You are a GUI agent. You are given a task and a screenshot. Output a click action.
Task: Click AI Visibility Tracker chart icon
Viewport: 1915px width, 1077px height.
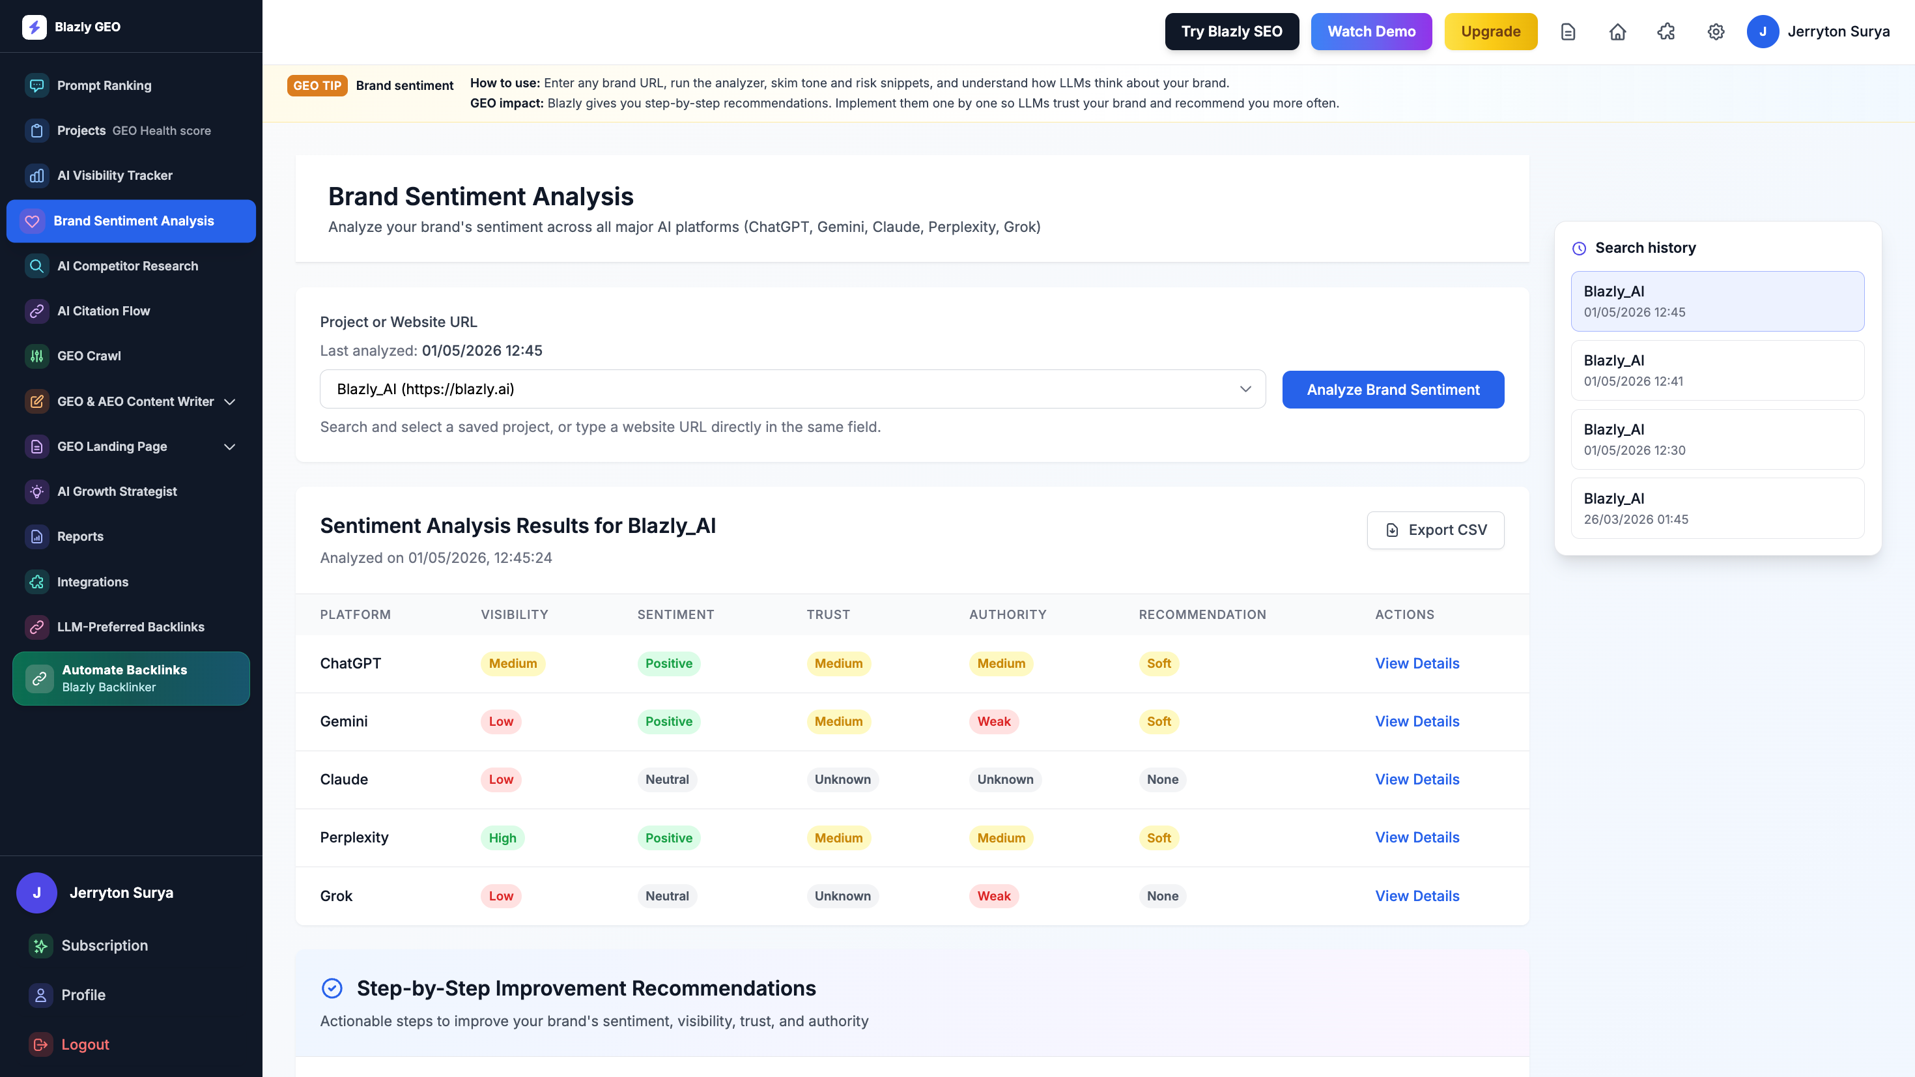click(36, 175)
